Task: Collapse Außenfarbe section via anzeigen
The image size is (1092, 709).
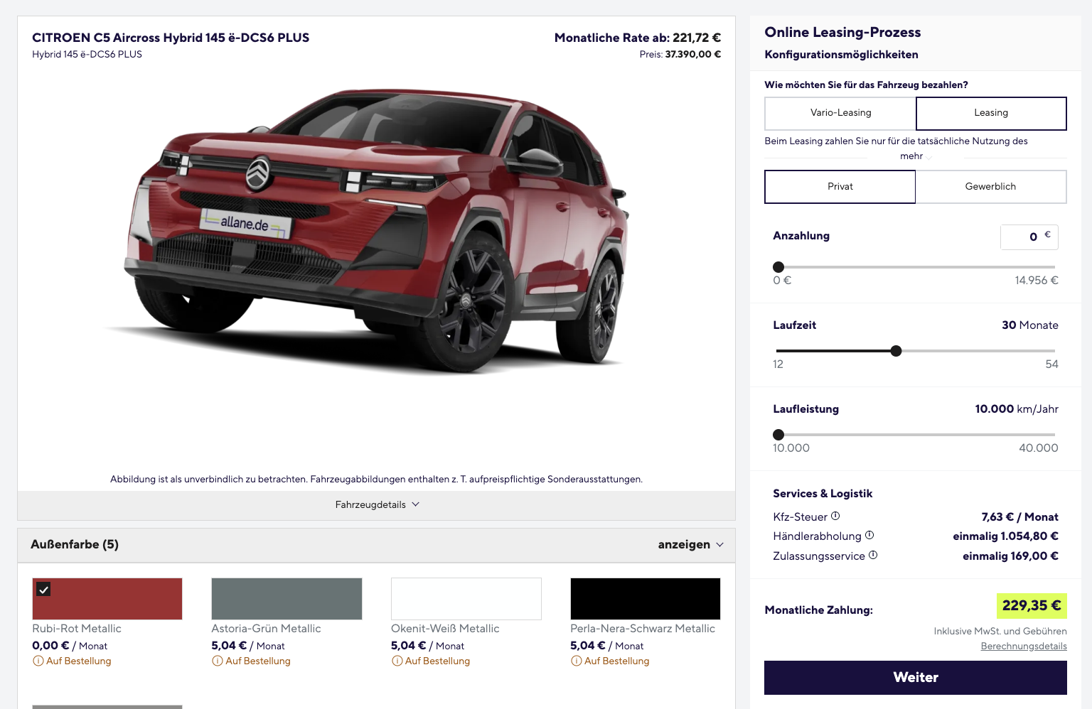Action: (x=690, y=544)
